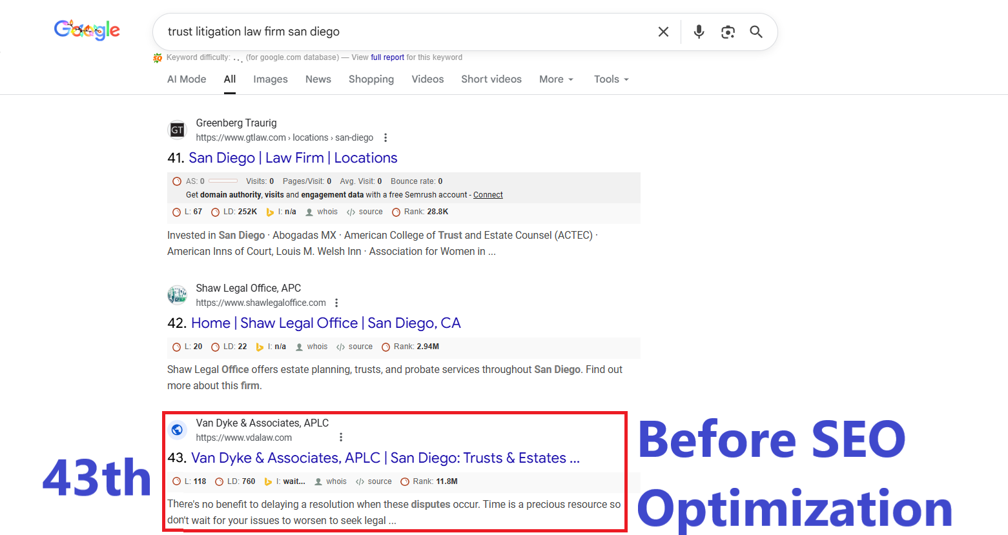Click the L: 20 circle icon
1008x535 pixels.
tap(177, 347)
